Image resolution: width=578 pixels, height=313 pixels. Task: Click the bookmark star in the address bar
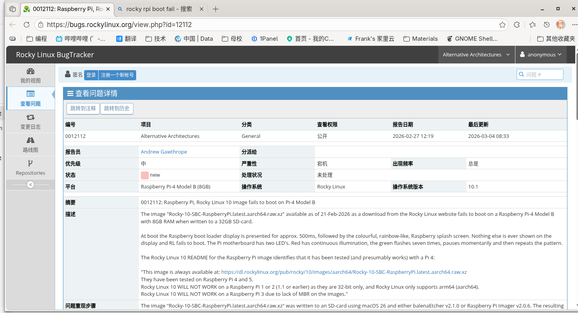click(x=502, y=24)
